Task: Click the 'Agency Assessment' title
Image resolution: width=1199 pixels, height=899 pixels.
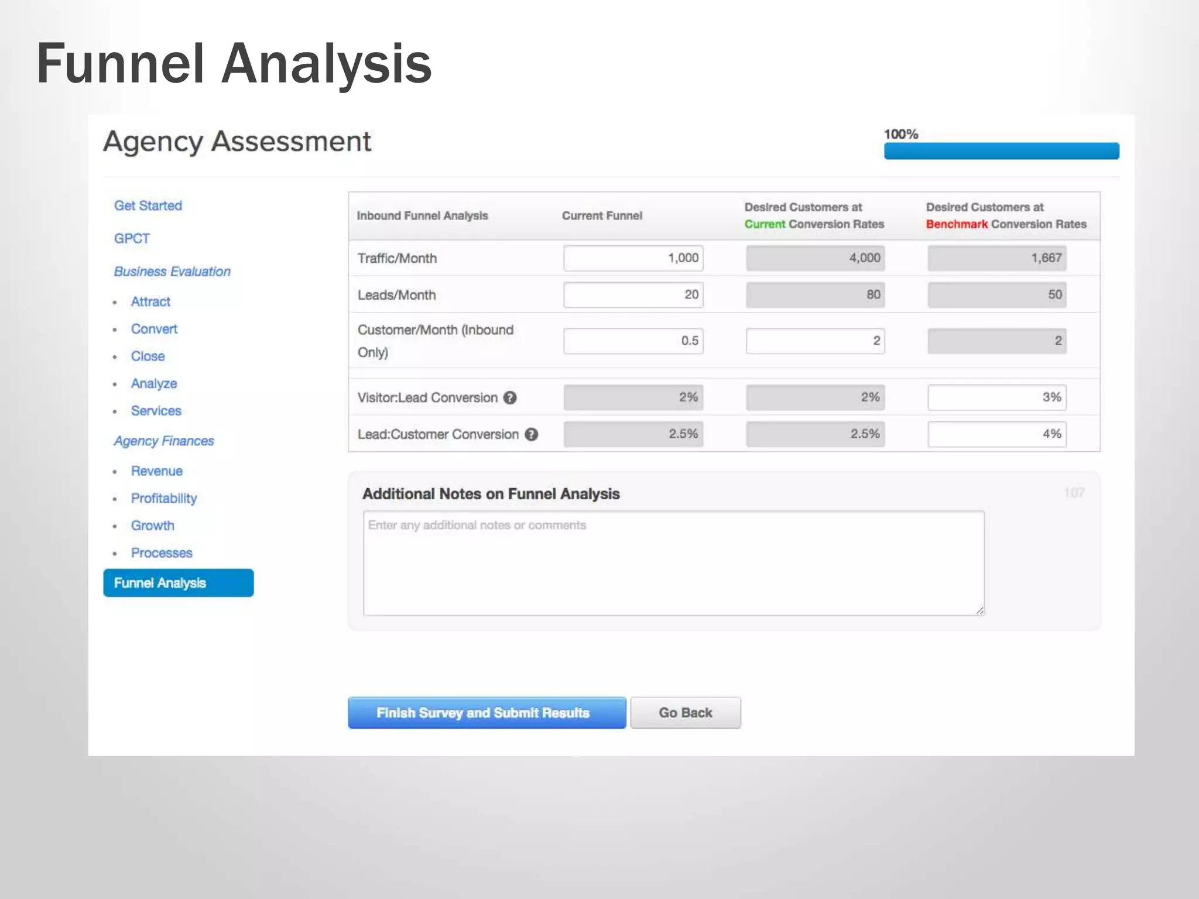Action: 237,142
